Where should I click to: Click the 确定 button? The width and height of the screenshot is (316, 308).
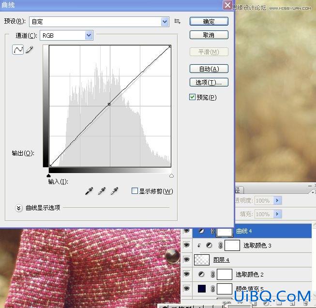click(209, 21)
